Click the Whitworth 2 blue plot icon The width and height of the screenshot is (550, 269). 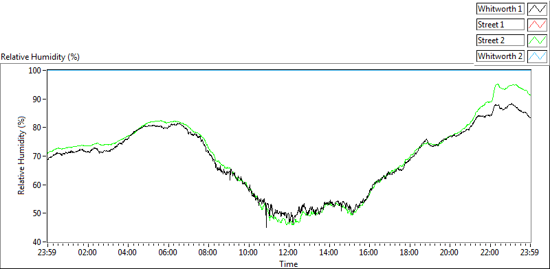pyautogui.click(x=538, y=56)
